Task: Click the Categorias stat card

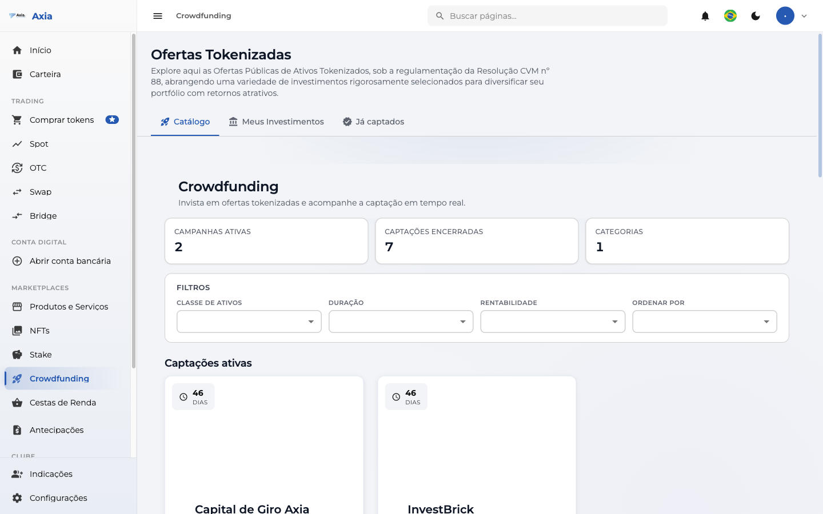Action: click(x=688, y=241)
